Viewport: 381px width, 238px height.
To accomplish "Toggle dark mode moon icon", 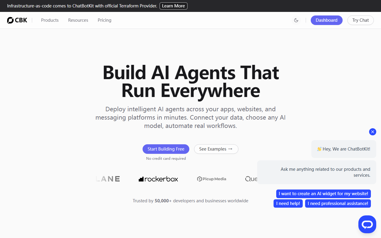I will tap(296, 20).
